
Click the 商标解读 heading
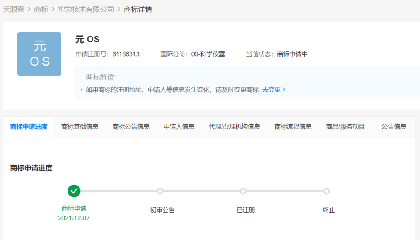tap(101, 77)
